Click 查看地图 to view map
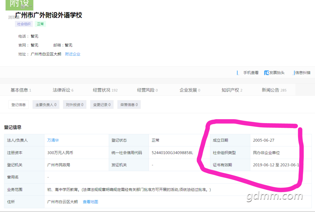 point(90,202)
